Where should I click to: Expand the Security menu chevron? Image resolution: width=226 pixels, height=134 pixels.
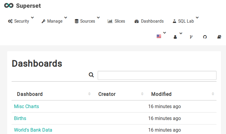click(x=32, y=18)
